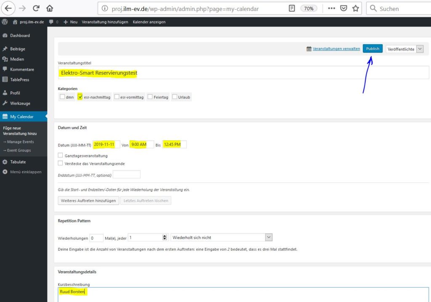Click the bookmark star icon
Screen dimensions: 431x302
coord(356,8)
